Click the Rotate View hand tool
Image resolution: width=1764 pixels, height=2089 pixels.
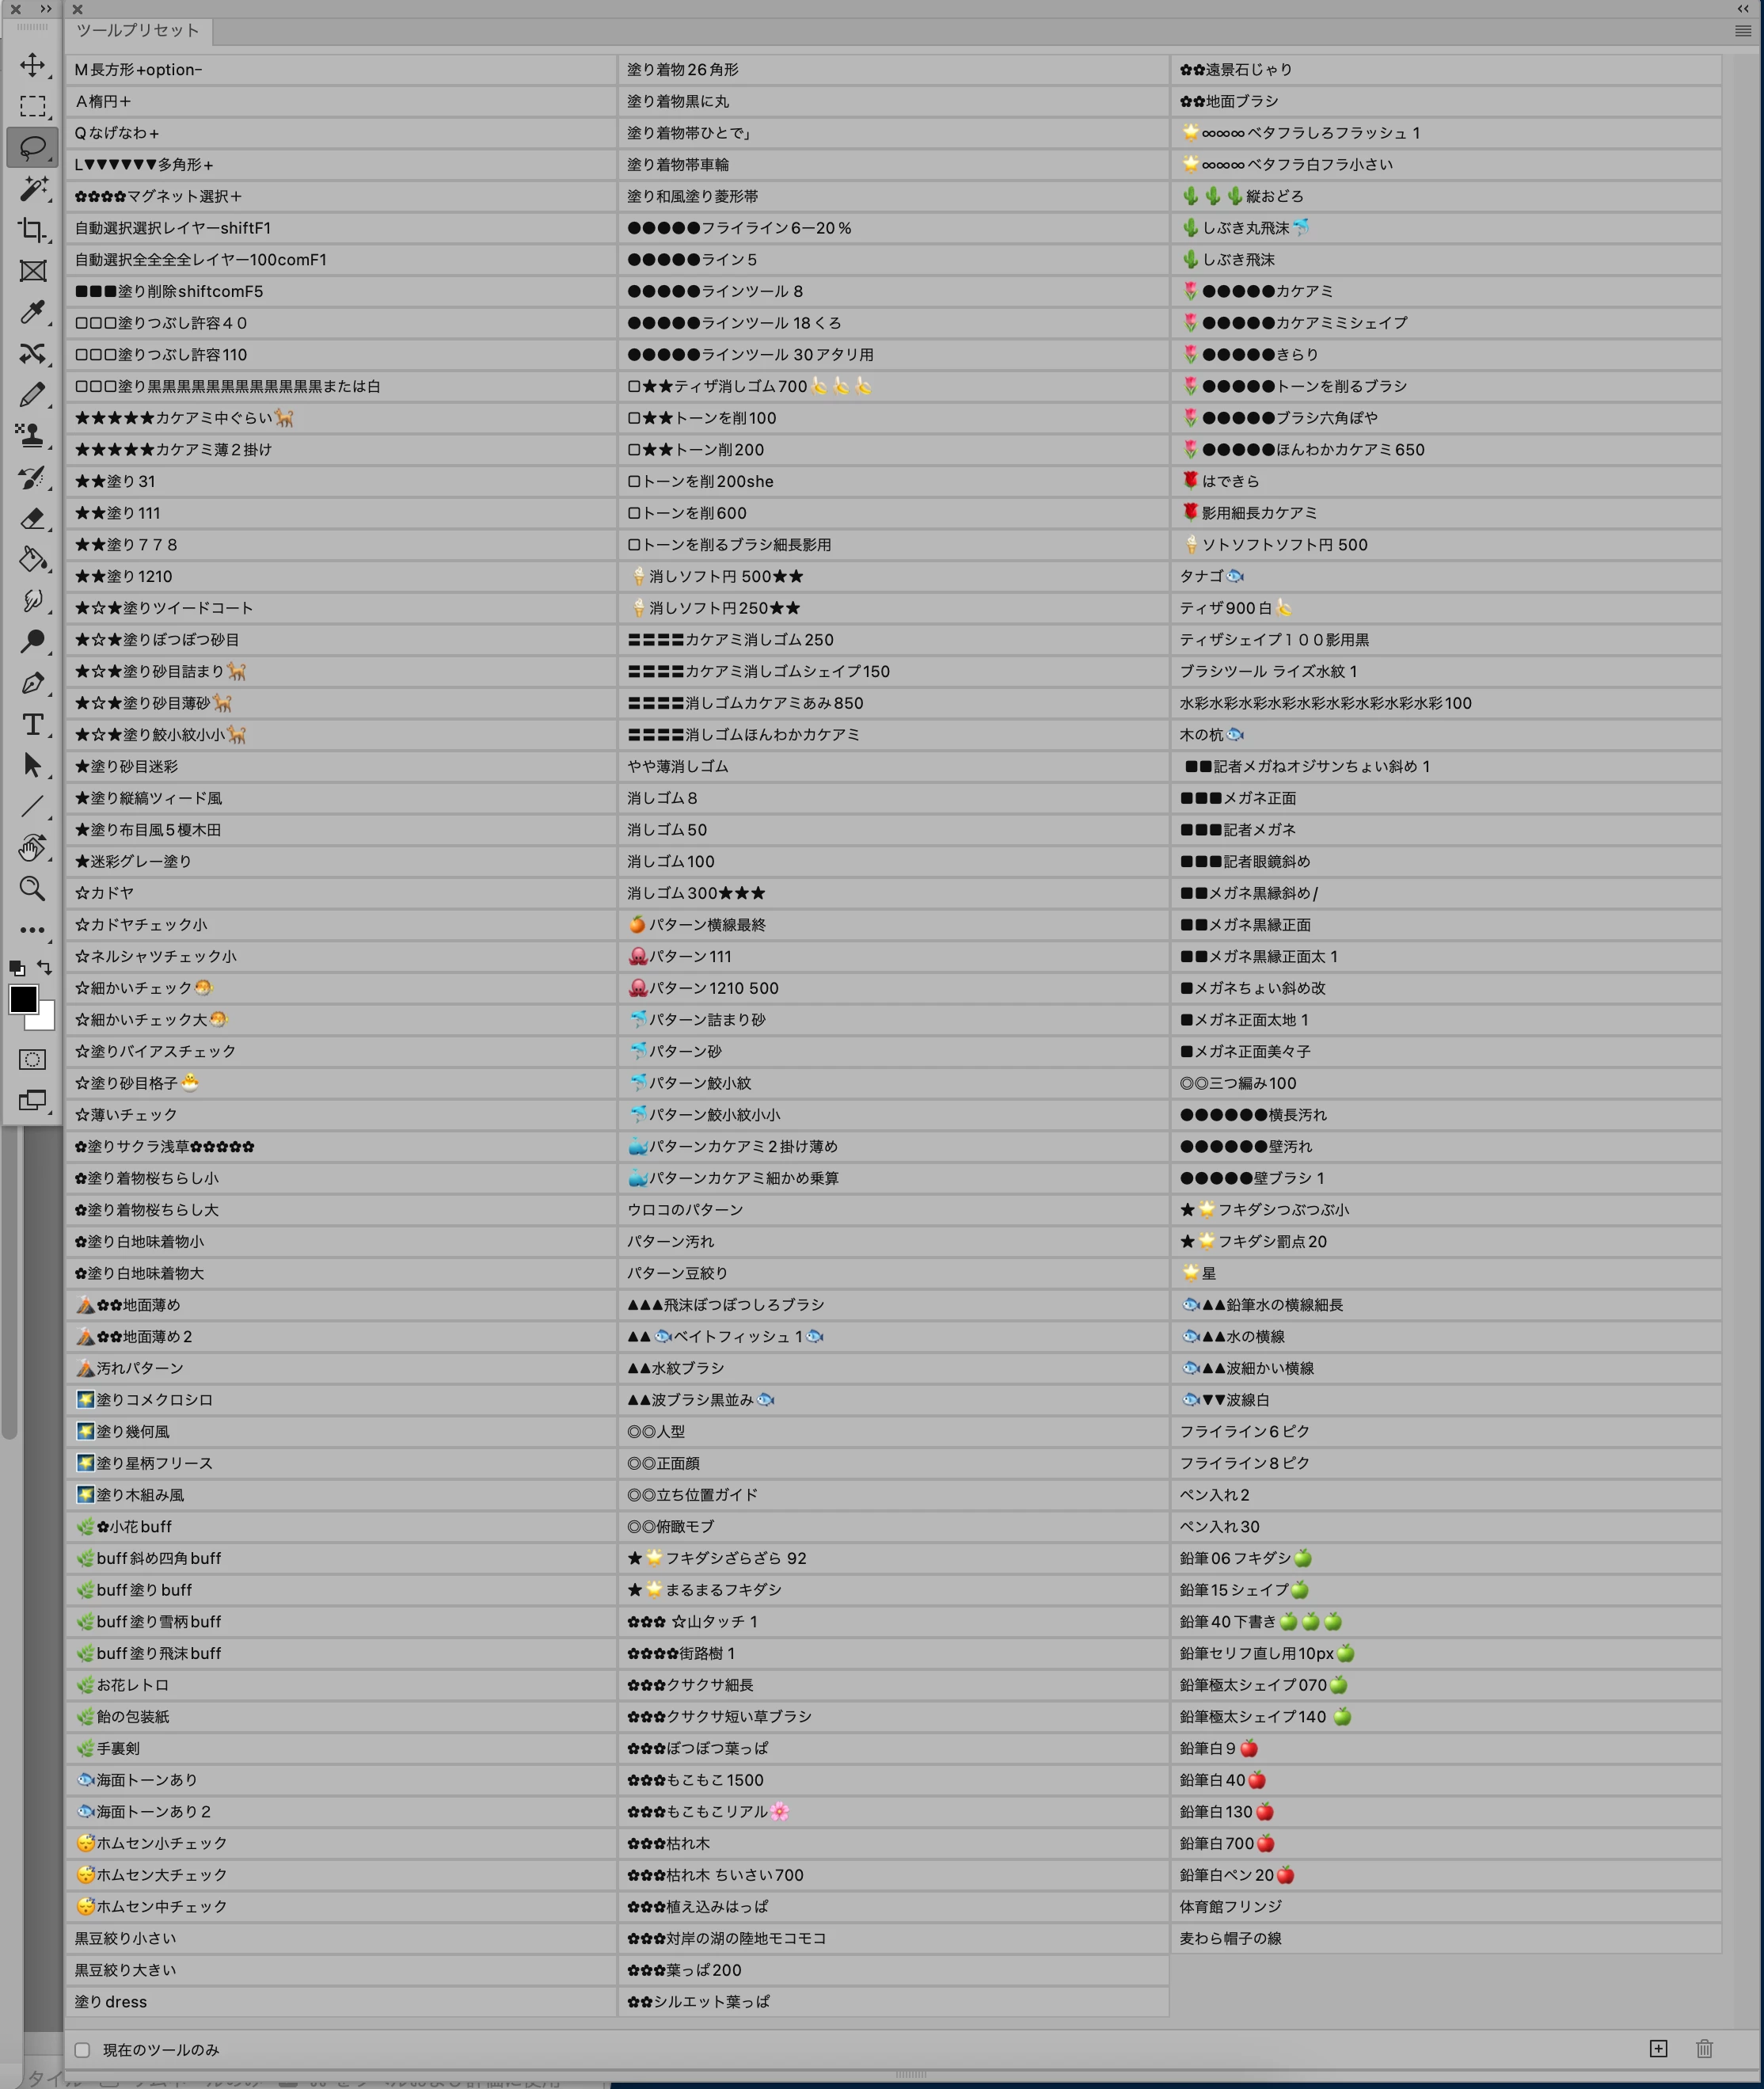click(32, 847)
